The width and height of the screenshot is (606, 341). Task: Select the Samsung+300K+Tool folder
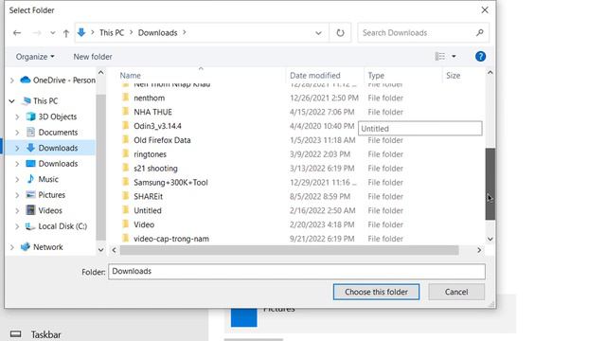170,183
